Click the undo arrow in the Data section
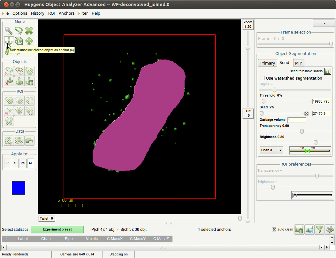Image resolution: width=336 pixels, height=258 pixels. pos(29,141)
